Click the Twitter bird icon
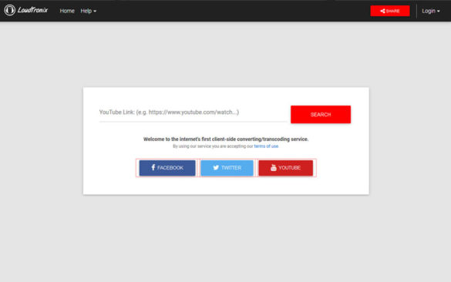The height and width of the screenshot is (282, 451). click(x=216, y=168)
